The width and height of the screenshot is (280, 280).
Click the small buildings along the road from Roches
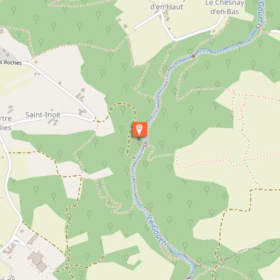pos(81,96)
